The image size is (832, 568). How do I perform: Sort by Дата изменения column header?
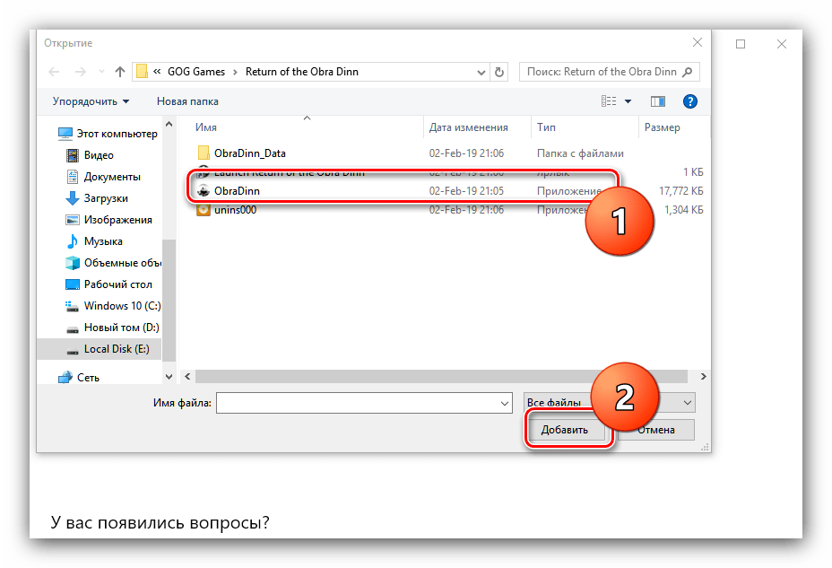point(468,127)
